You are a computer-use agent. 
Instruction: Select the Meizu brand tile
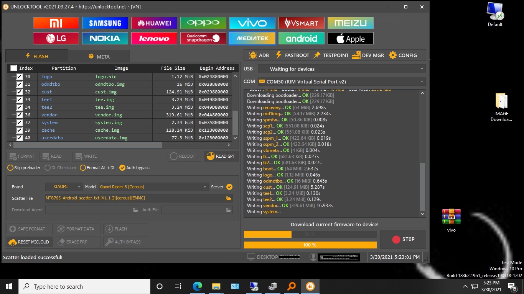(x=351, y=23)
